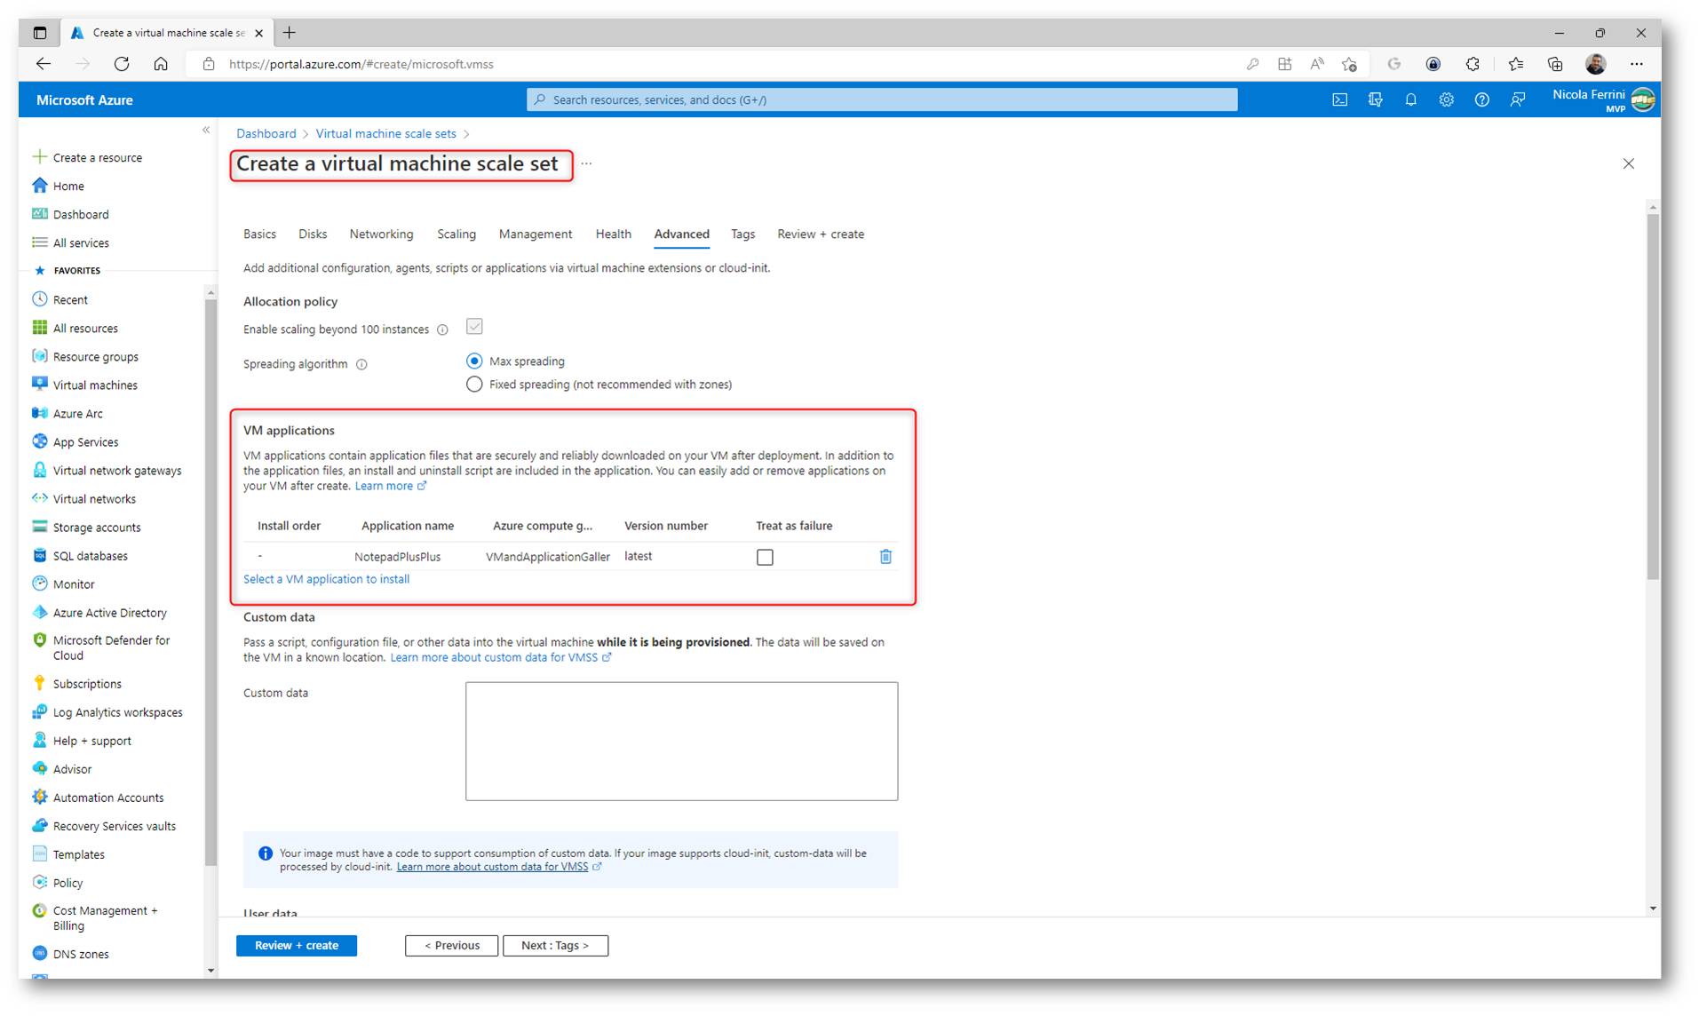Click the Previous button
This screenshot has height=1016, width=1699.
click(x=451, y=946)
